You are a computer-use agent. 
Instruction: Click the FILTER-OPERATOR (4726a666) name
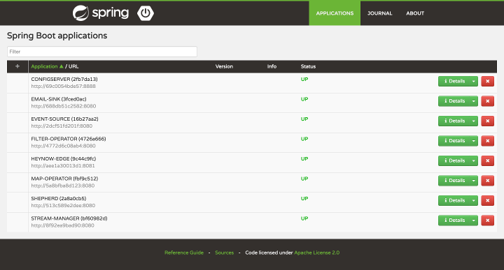coord(69,139)
